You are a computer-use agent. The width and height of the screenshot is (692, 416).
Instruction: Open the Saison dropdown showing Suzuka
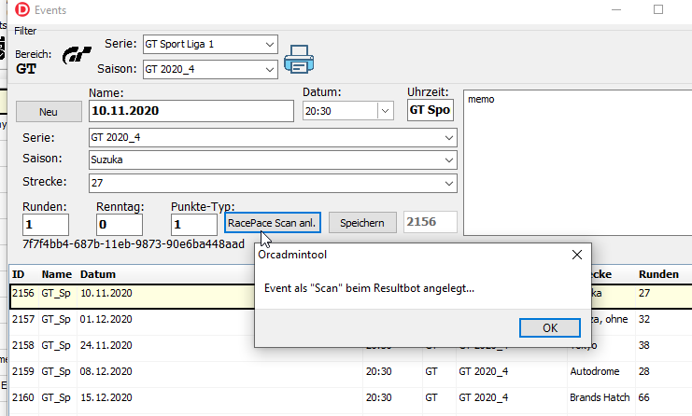pyautogui.click(x=449, y=159)
